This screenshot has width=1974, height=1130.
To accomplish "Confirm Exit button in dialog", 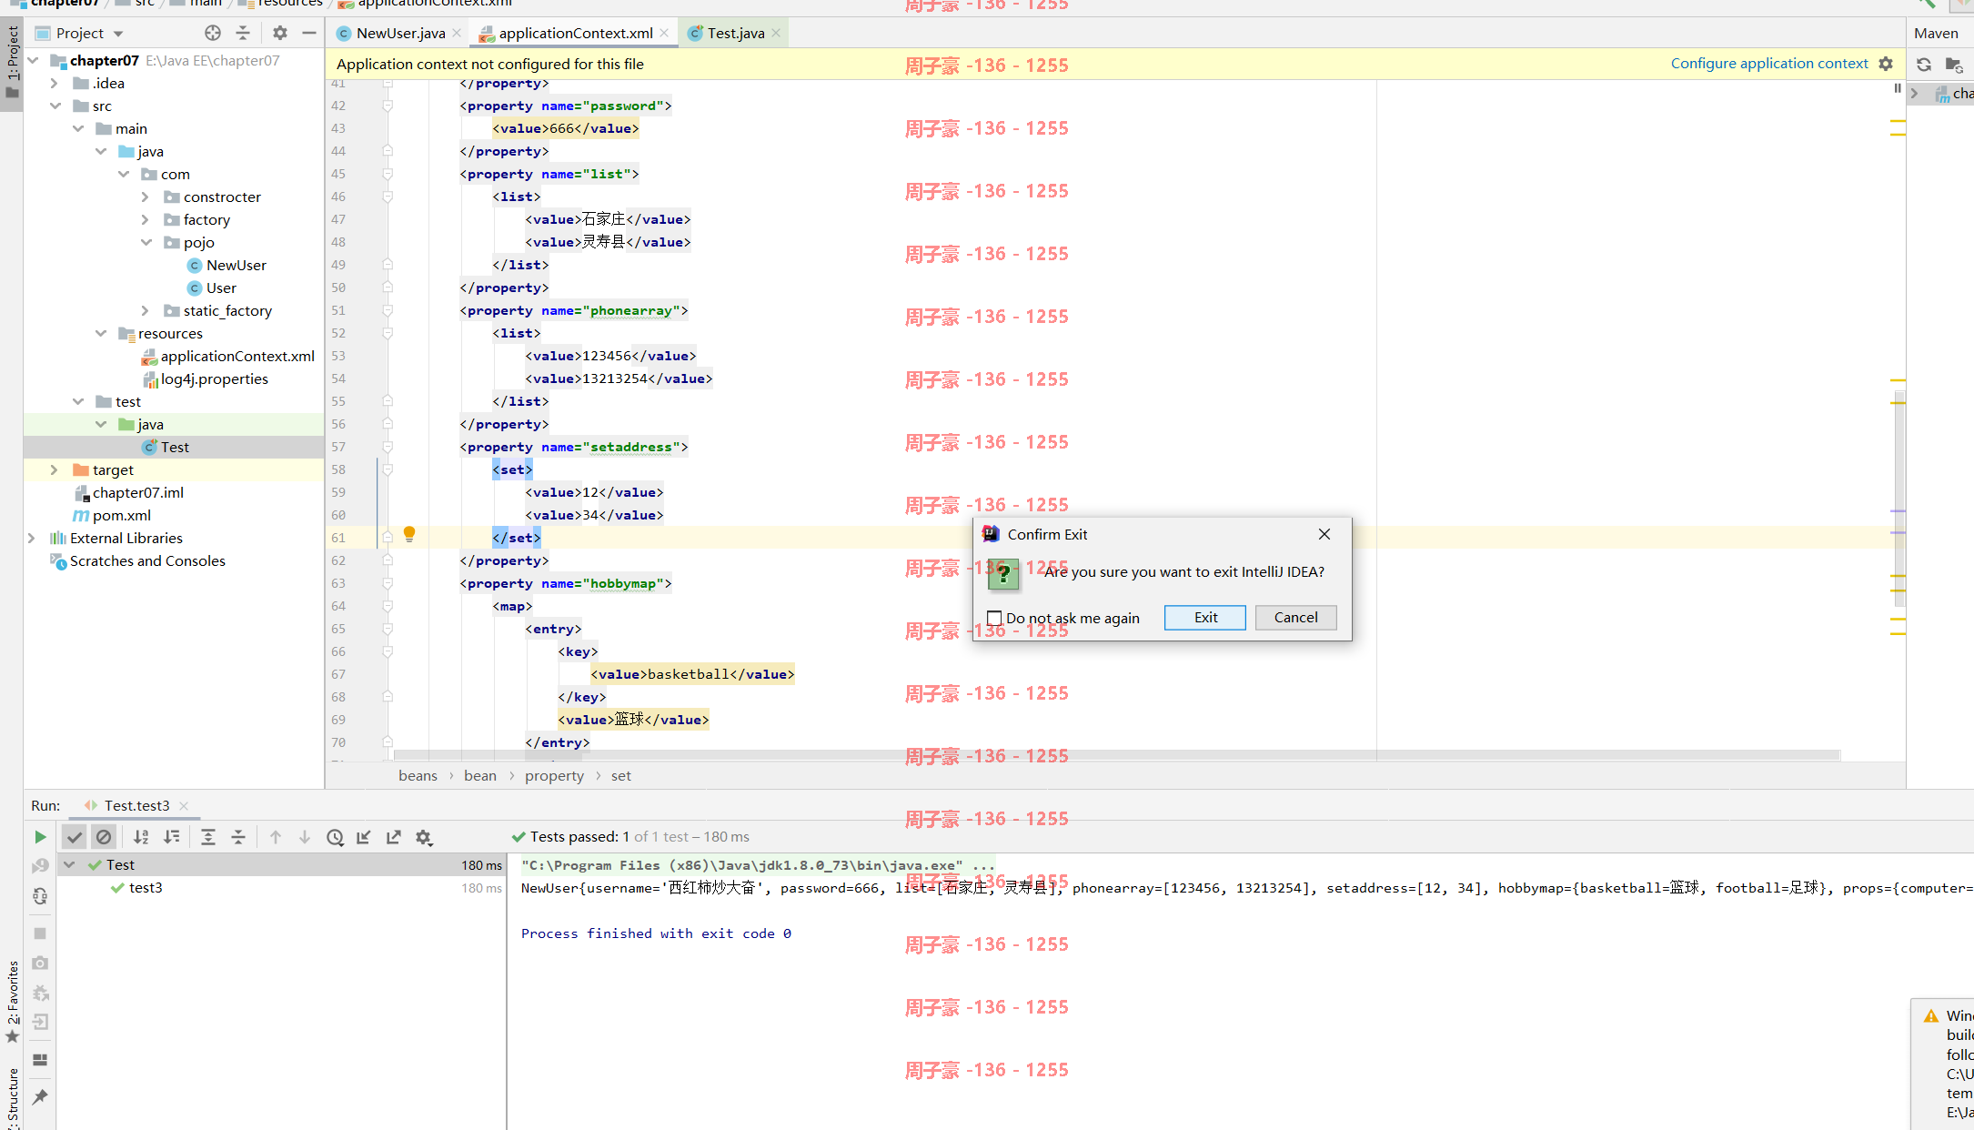I will point(1205,617).
